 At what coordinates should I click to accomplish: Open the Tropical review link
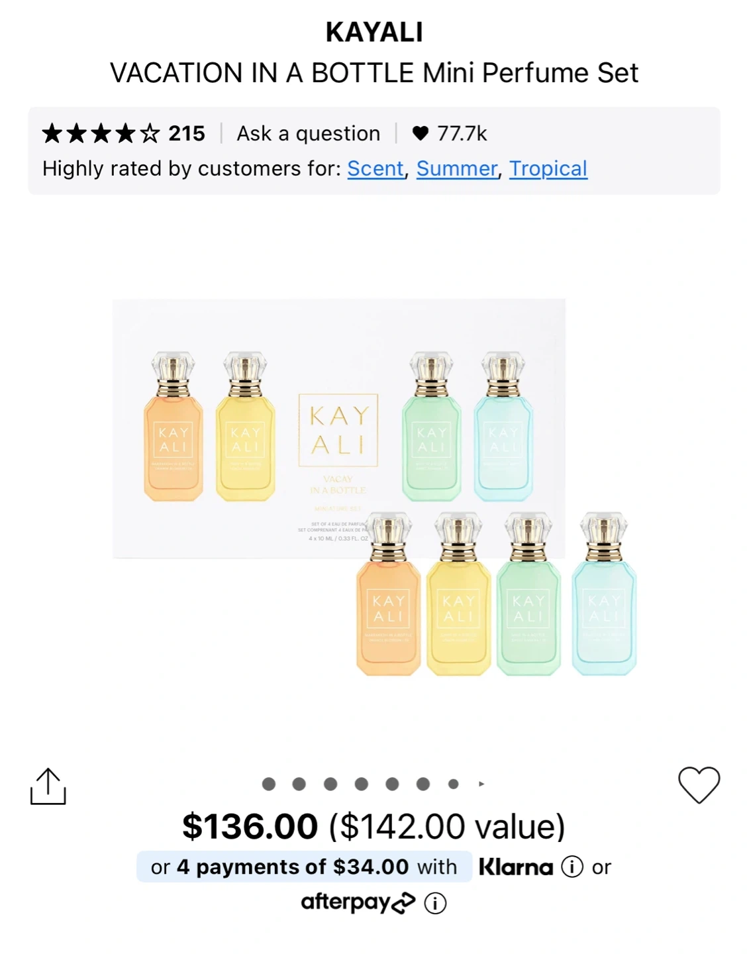[x=548, y=169]
